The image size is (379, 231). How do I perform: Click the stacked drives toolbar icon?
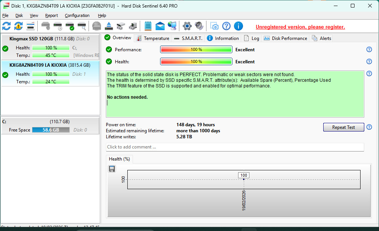121,26
